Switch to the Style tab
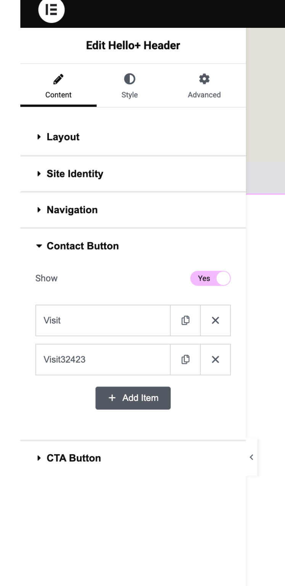 click(x=129, y=95)
